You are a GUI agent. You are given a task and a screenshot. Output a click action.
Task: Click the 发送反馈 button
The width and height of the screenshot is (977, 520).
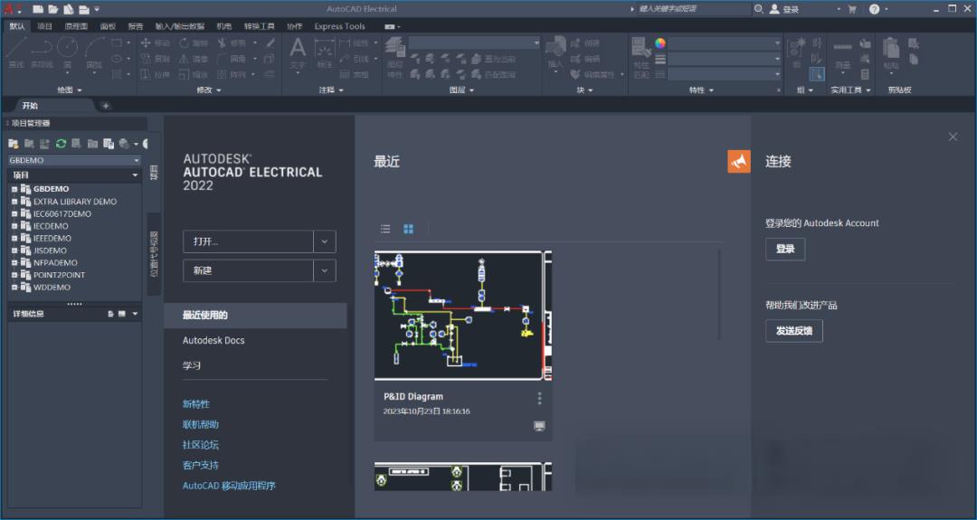tap(794, 331)
